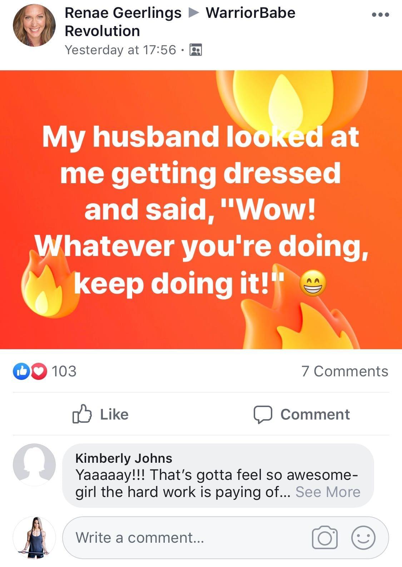View the 7 Comments list

tap(344, 371)
